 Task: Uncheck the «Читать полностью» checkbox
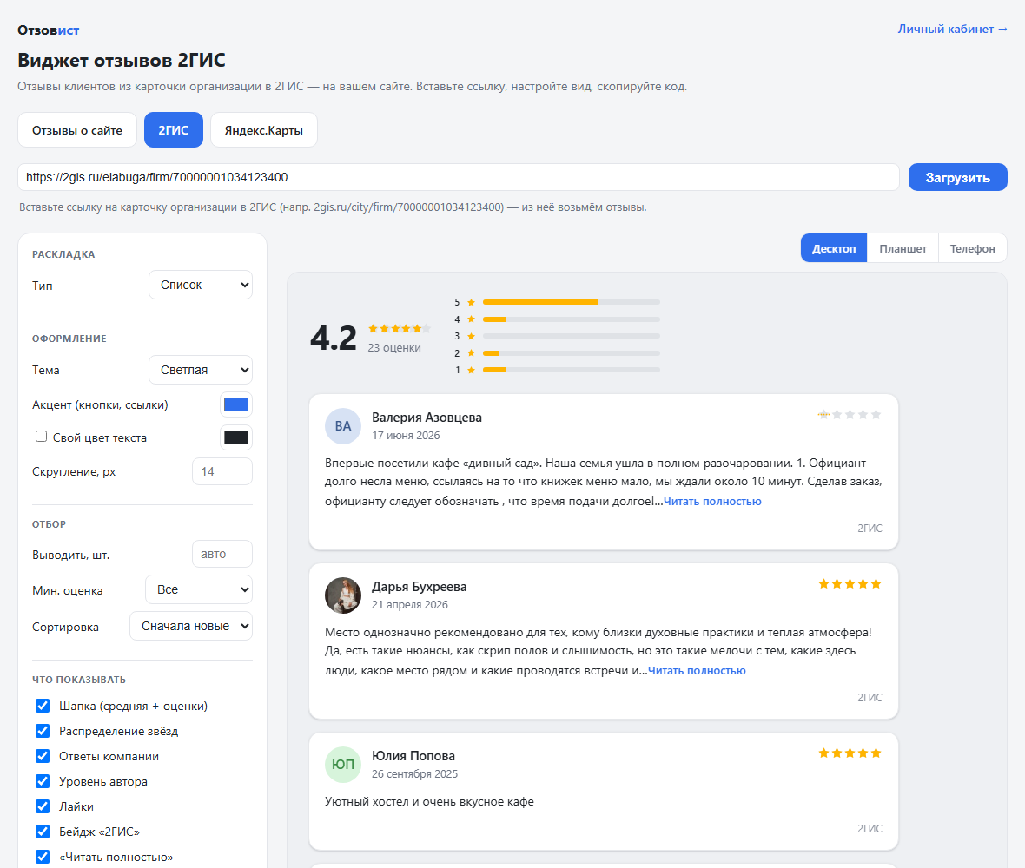click(x=43, y=856)
